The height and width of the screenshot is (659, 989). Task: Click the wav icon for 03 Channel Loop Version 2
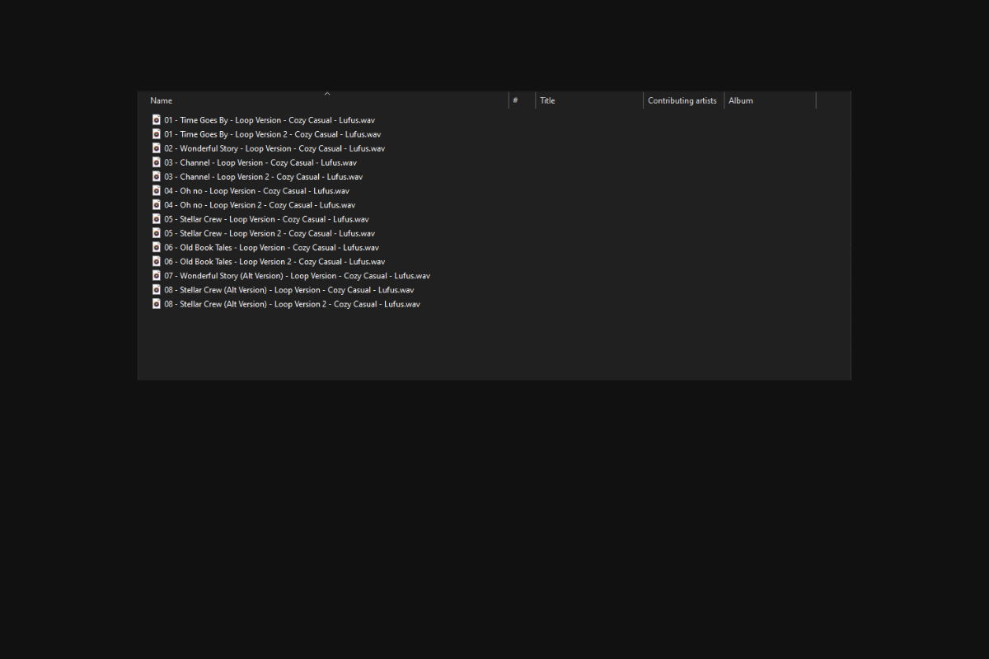(x=156, y=176)
